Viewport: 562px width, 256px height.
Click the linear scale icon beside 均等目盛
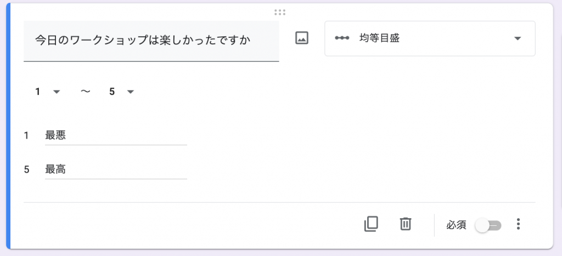point(342,38)
